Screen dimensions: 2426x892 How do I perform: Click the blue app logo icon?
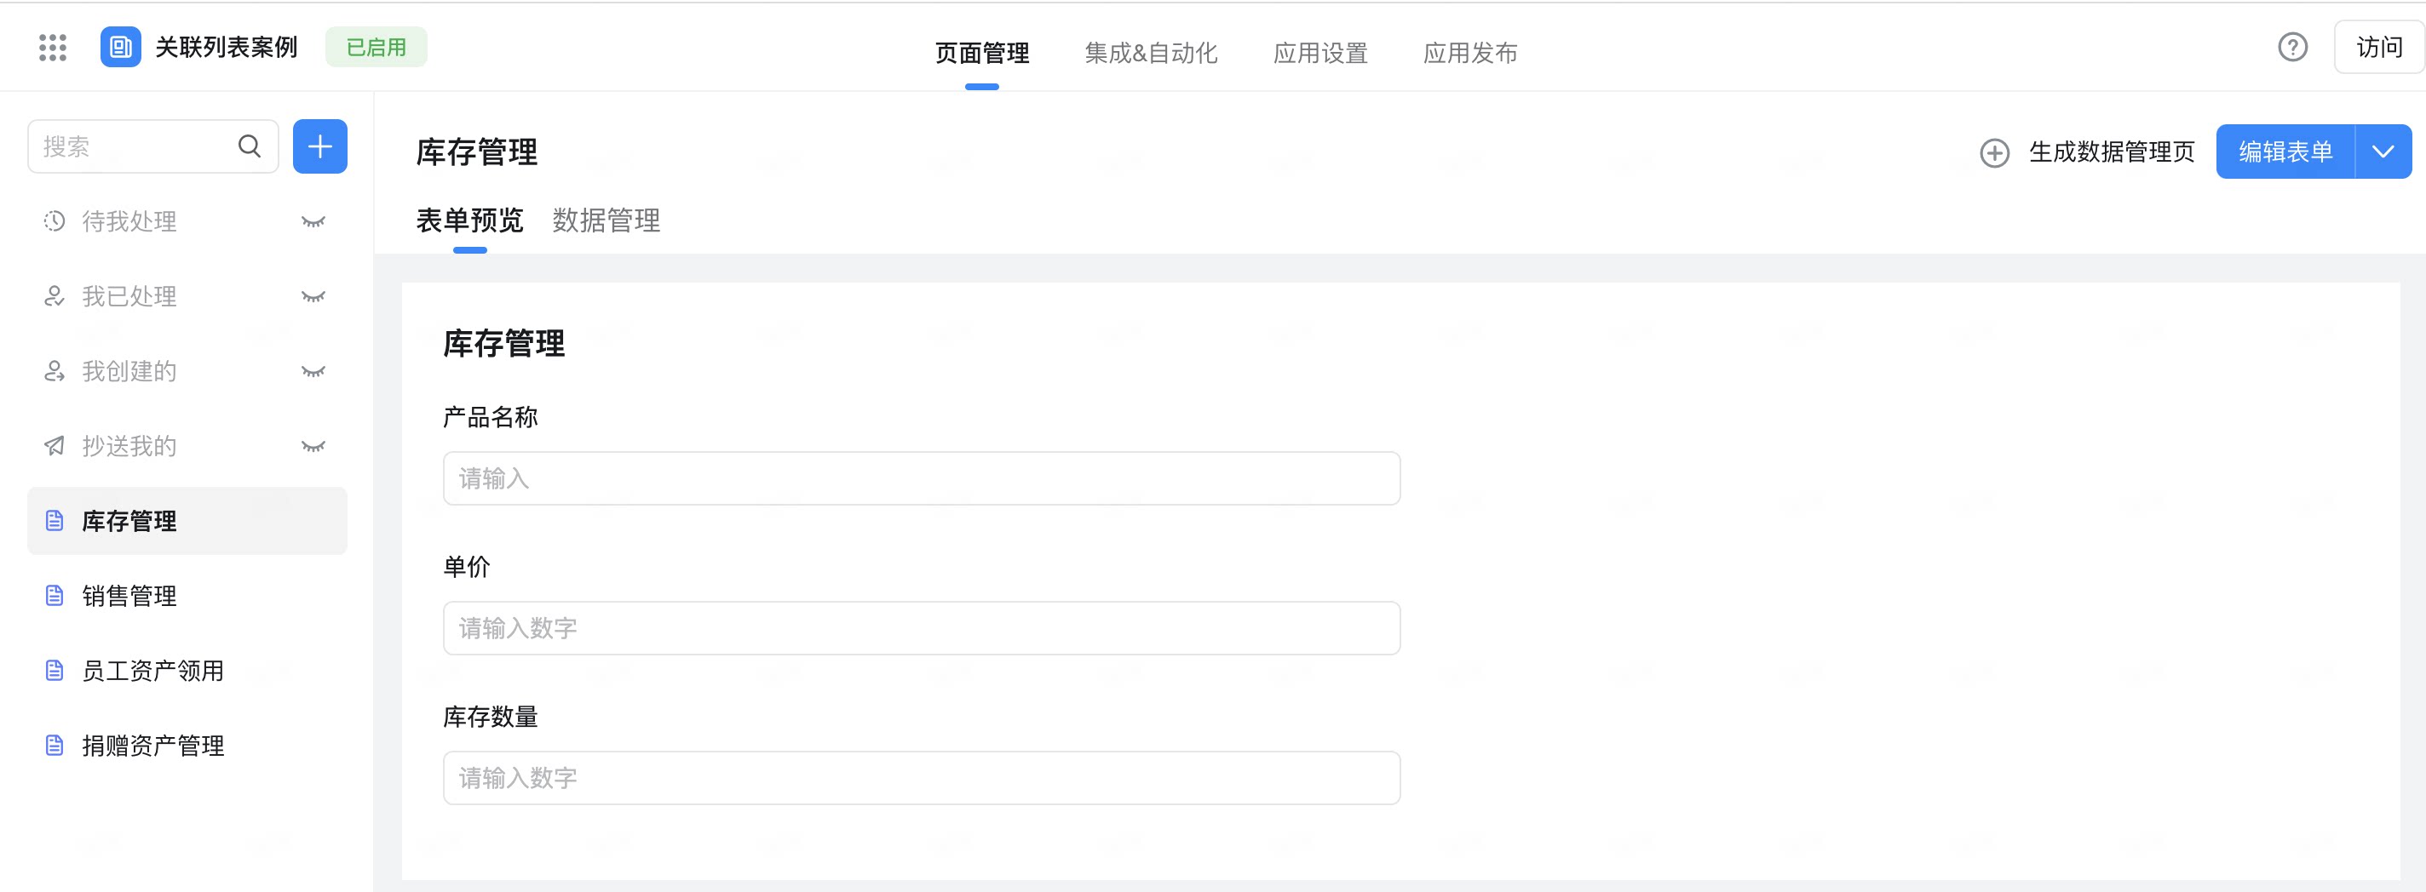(121, 47)
